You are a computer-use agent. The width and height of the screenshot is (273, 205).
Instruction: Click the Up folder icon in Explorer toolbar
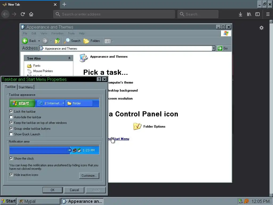57,41
